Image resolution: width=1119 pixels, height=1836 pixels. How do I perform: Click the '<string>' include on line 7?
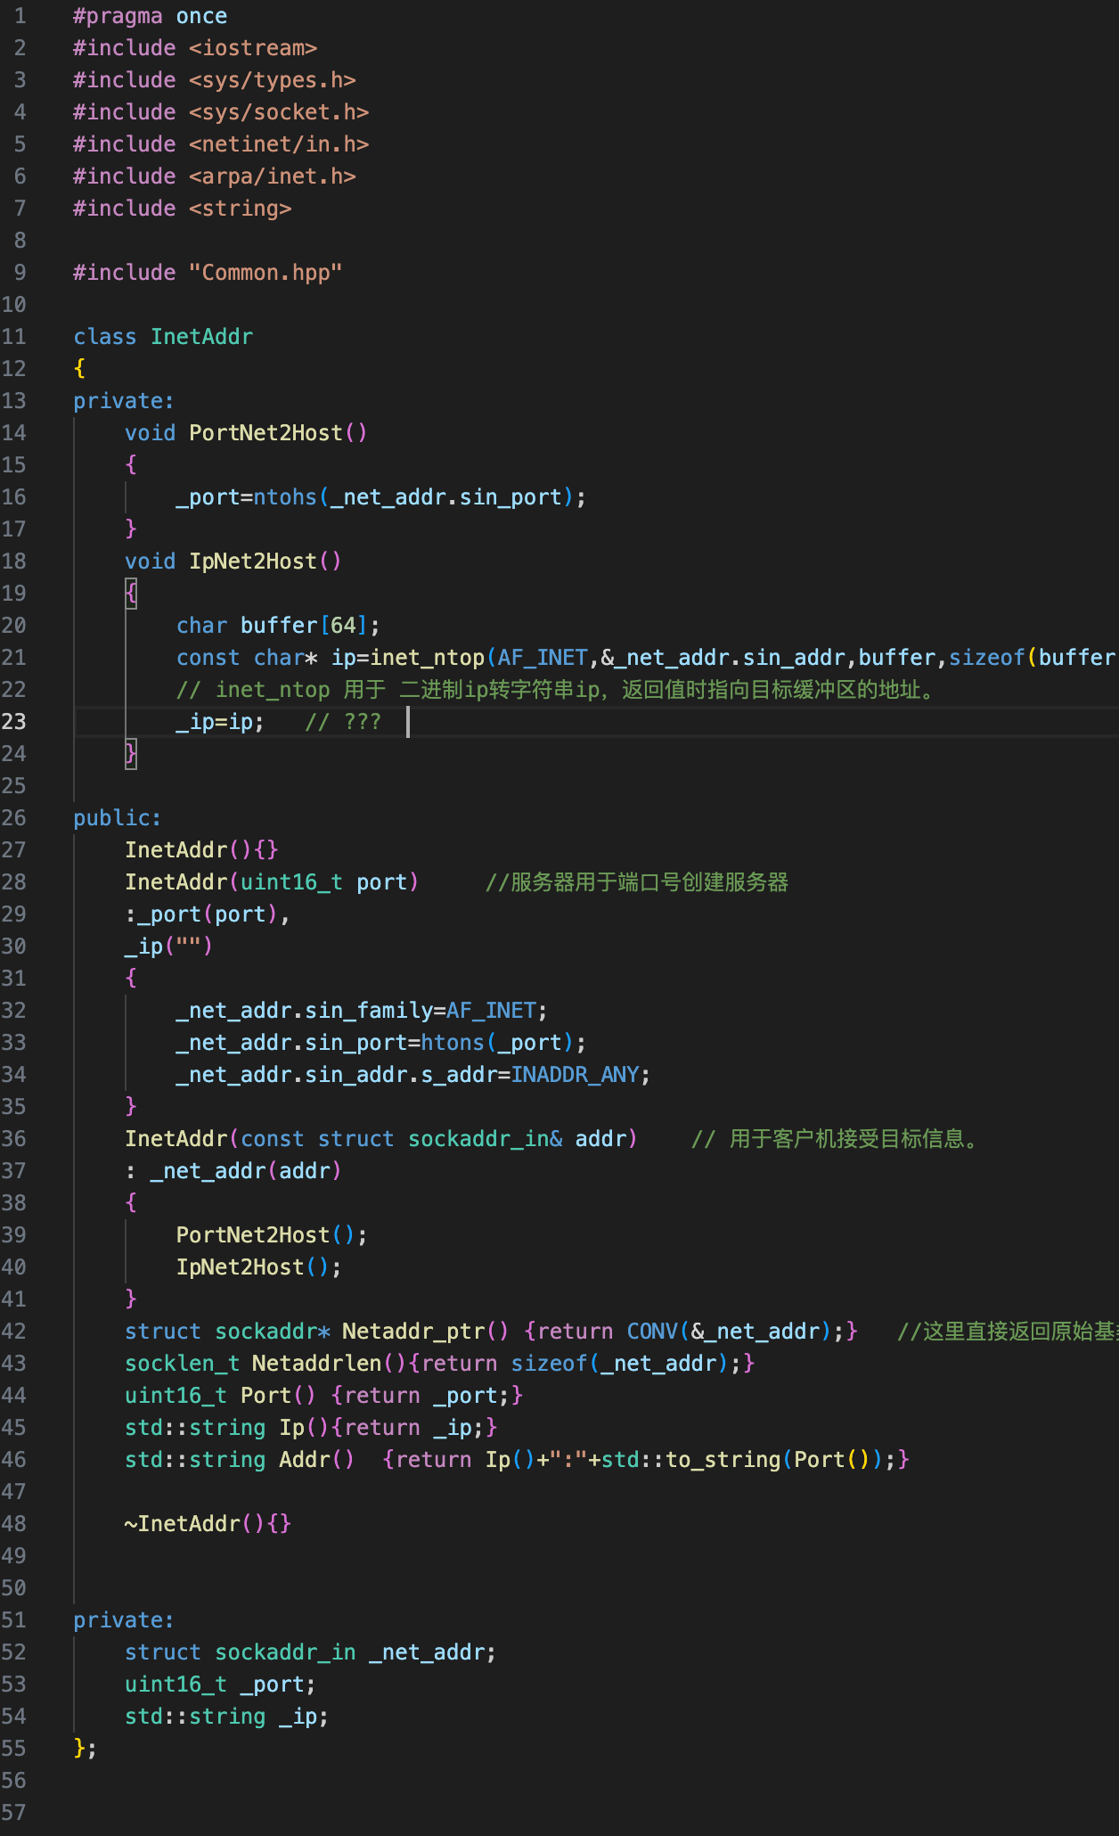pos(241,209)
